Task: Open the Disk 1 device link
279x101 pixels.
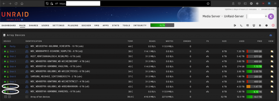Action: (13, 52)
